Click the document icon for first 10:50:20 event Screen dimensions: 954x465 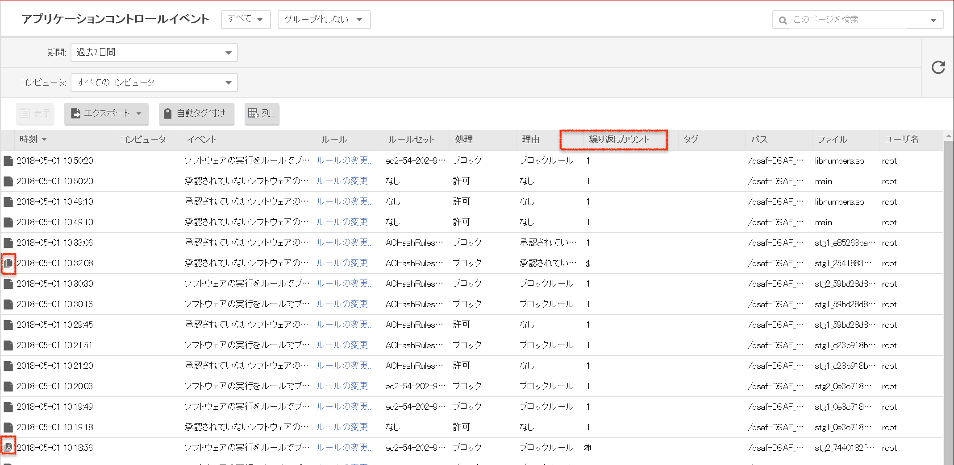[x=8, y=161]
